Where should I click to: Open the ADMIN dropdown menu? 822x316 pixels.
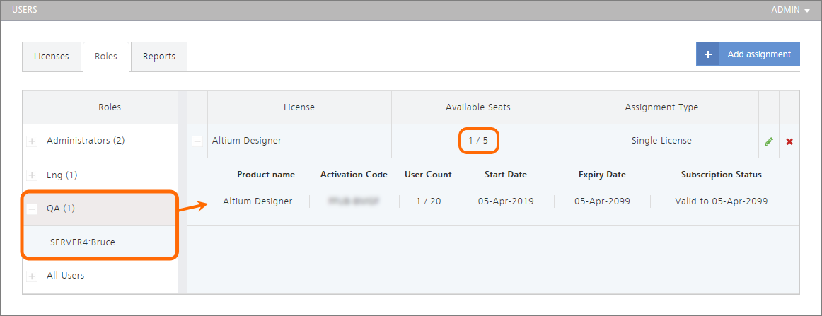790,11
